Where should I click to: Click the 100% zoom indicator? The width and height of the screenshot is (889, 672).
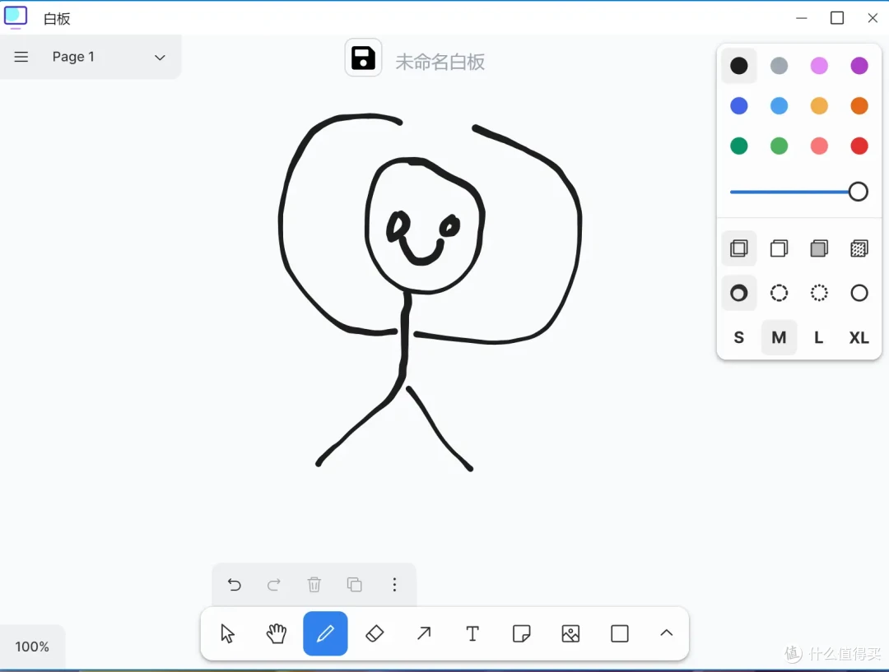pyautogui.click(x=32, y=647)
